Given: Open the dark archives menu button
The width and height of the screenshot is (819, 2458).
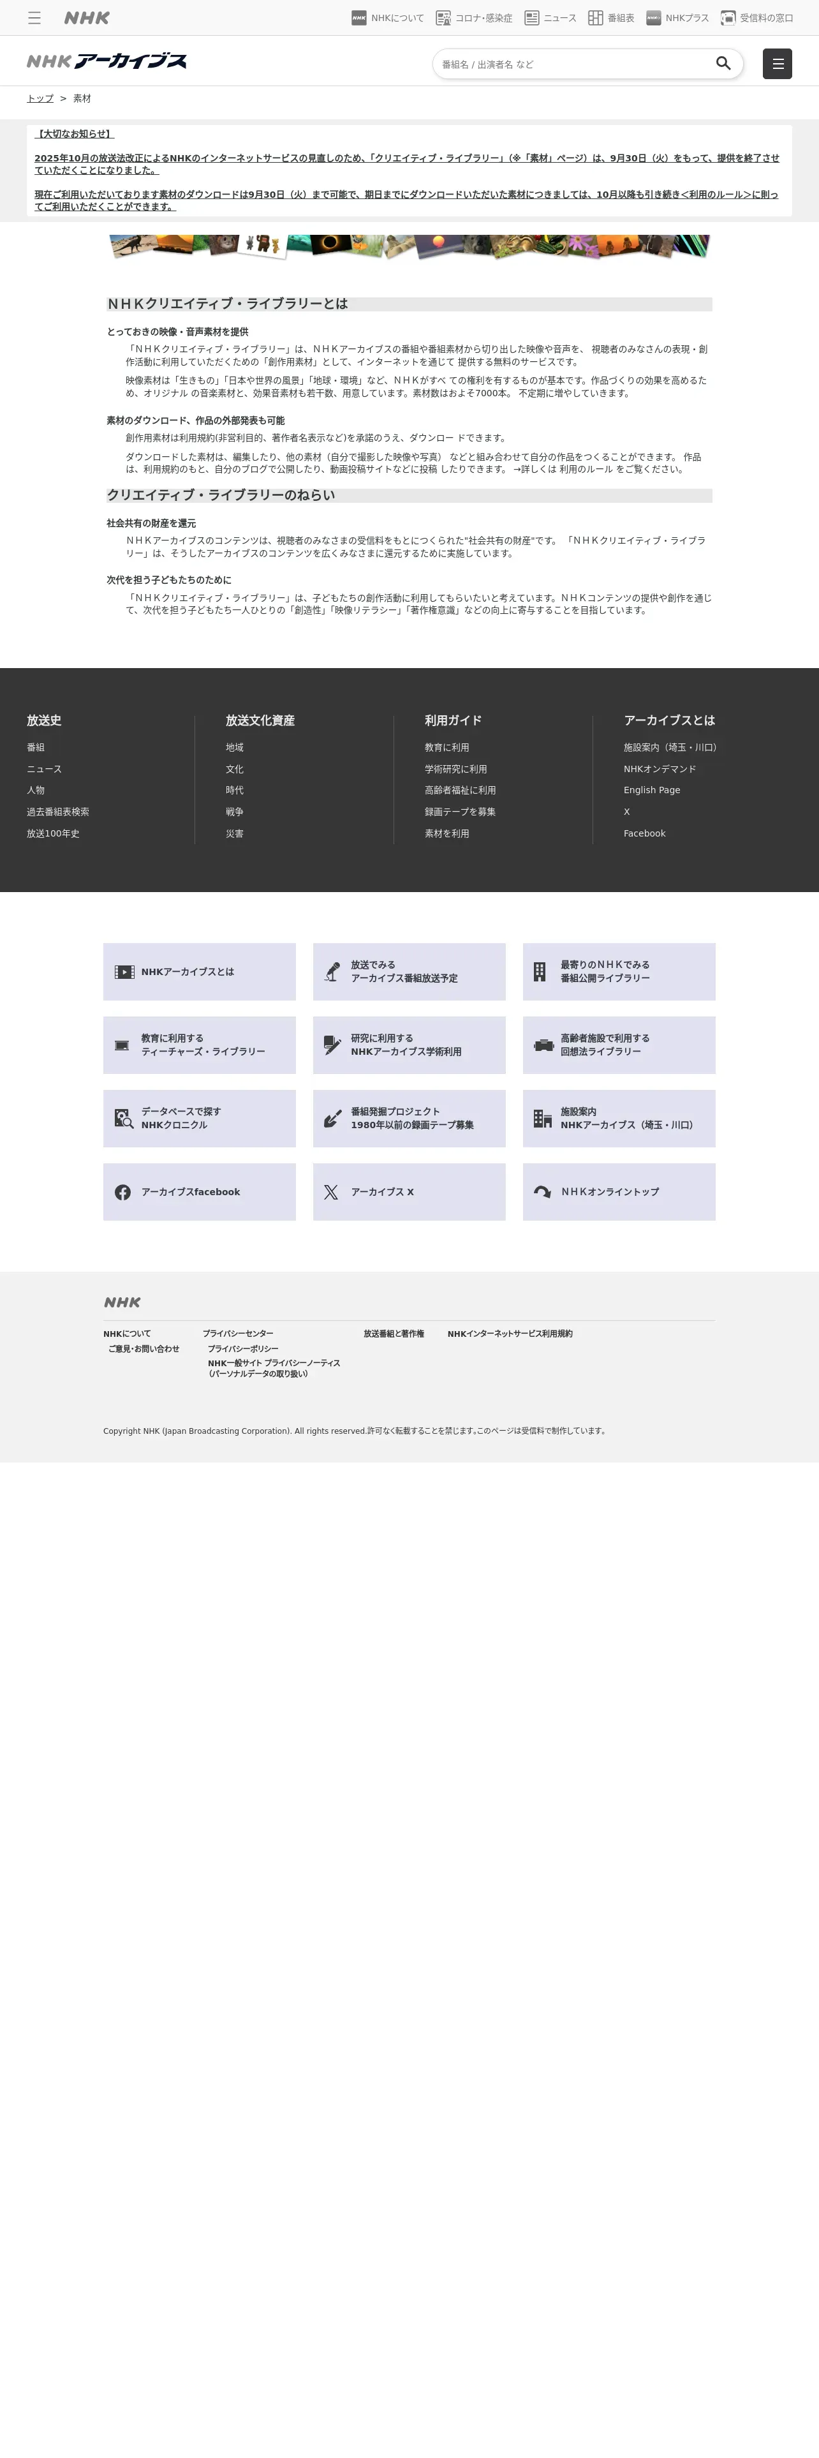Looking at the screenshot, I should click(x=777, y=64).
